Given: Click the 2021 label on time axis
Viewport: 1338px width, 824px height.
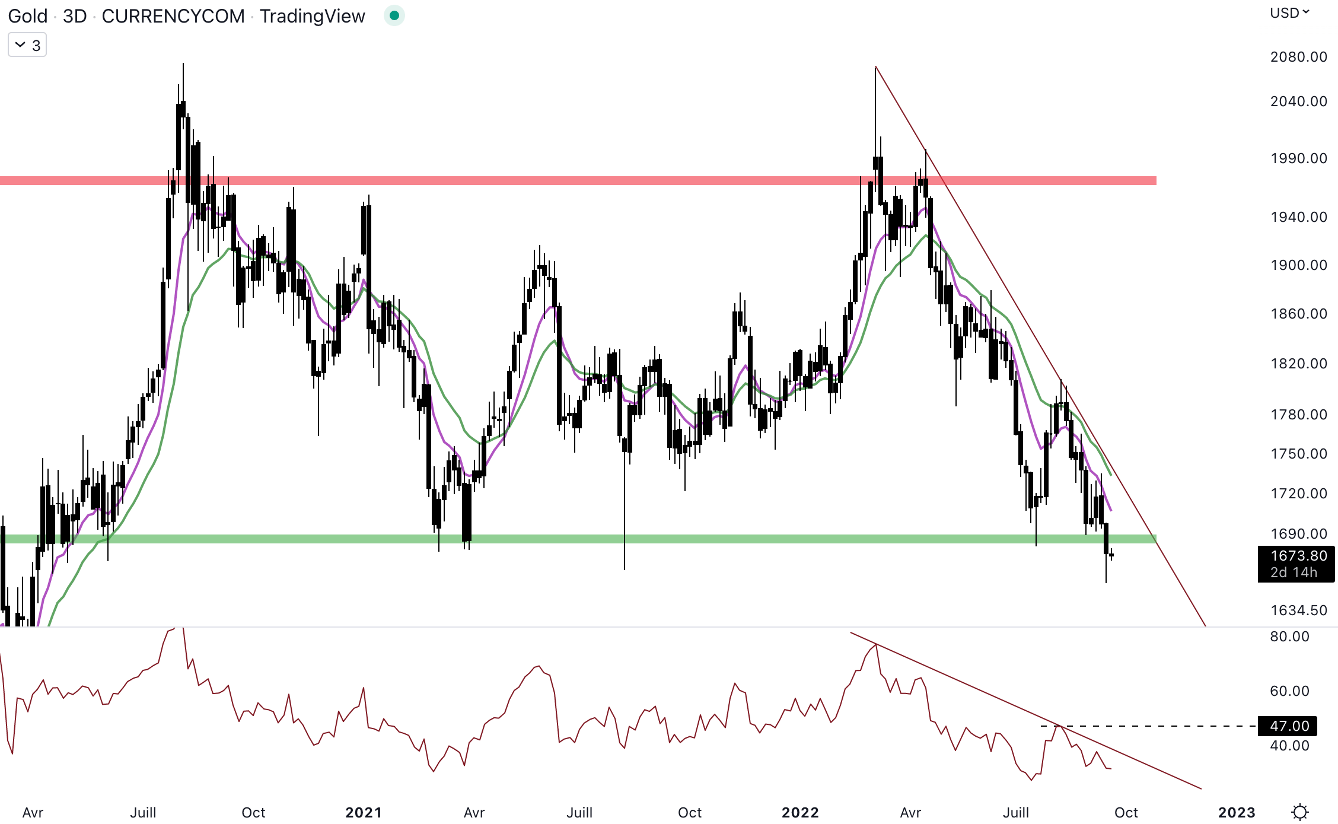Looking at the screenshot, I should pos(364,812).
